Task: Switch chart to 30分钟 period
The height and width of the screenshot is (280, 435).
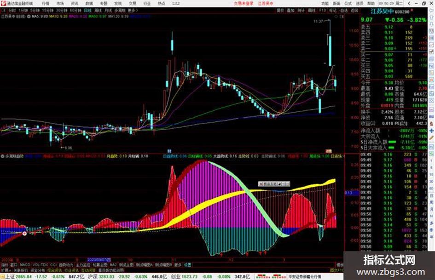Action: pyautogui.click(x=62, y=10)
